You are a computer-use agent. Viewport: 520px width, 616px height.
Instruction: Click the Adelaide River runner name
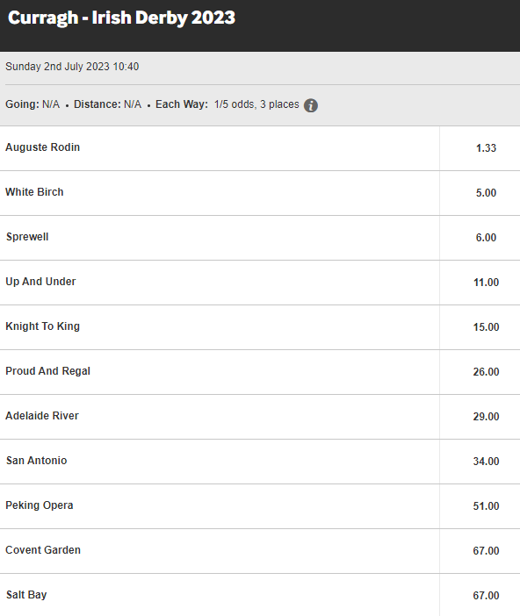coord(42,416)
